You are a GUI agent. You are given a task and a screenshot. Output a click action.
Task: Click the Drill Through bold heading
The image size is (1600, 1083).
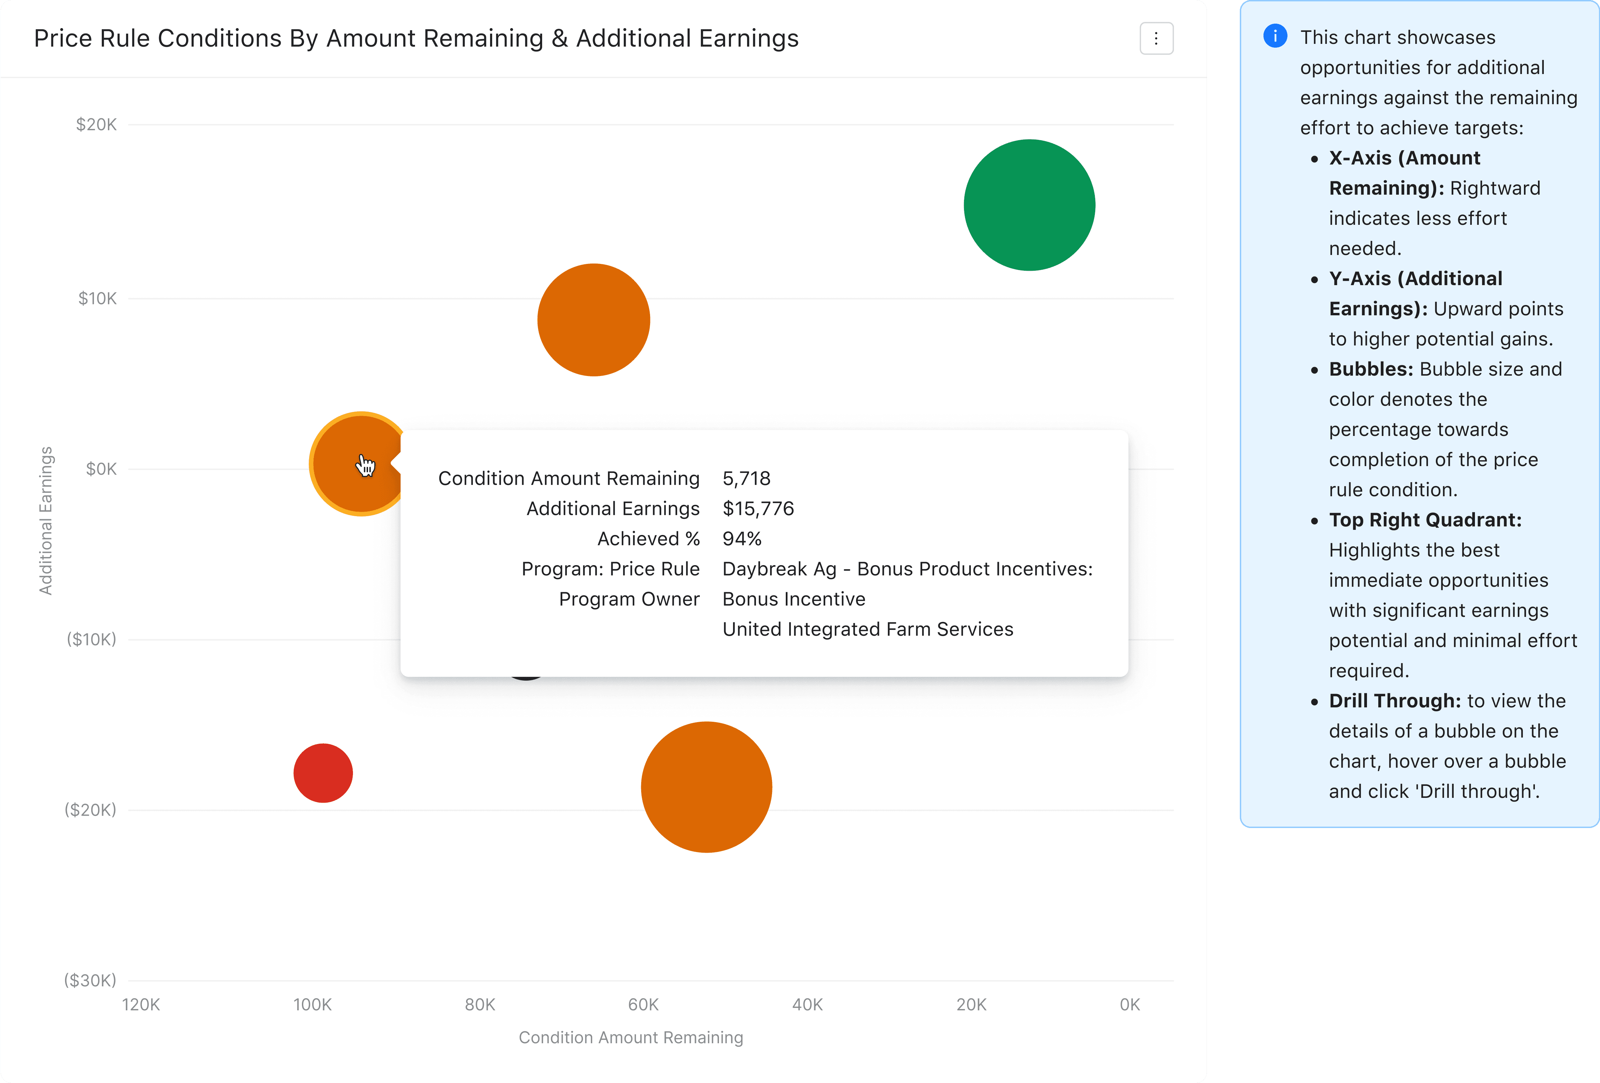click(x=1394, y=701)
